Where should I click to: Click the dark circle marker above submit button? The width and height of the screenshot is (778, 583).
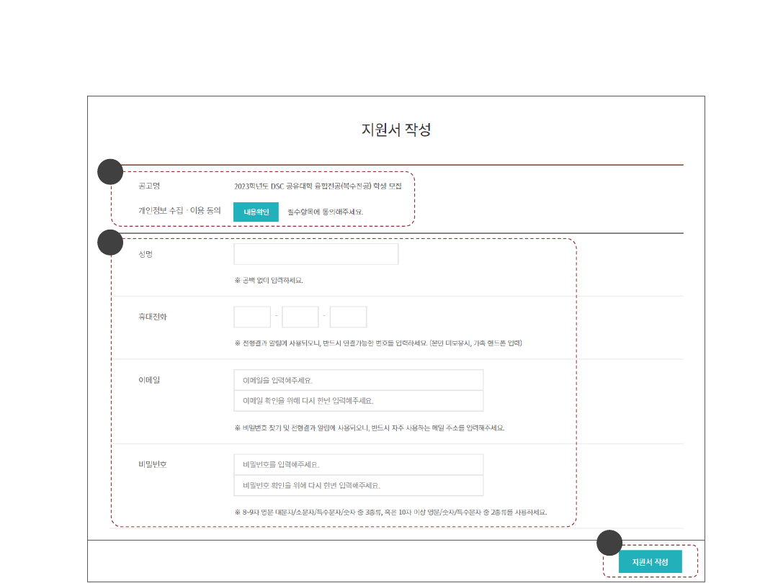pyautogui.click(x=610, y=543)
